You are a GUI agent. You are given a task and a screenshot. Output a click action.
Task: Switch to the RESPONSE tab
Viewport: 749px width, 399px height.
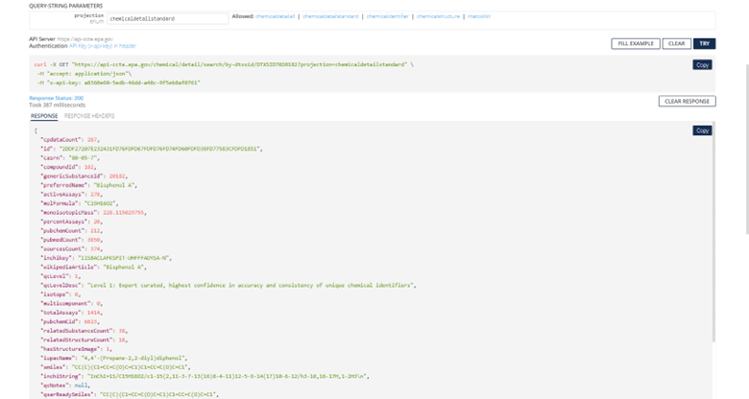44,116
